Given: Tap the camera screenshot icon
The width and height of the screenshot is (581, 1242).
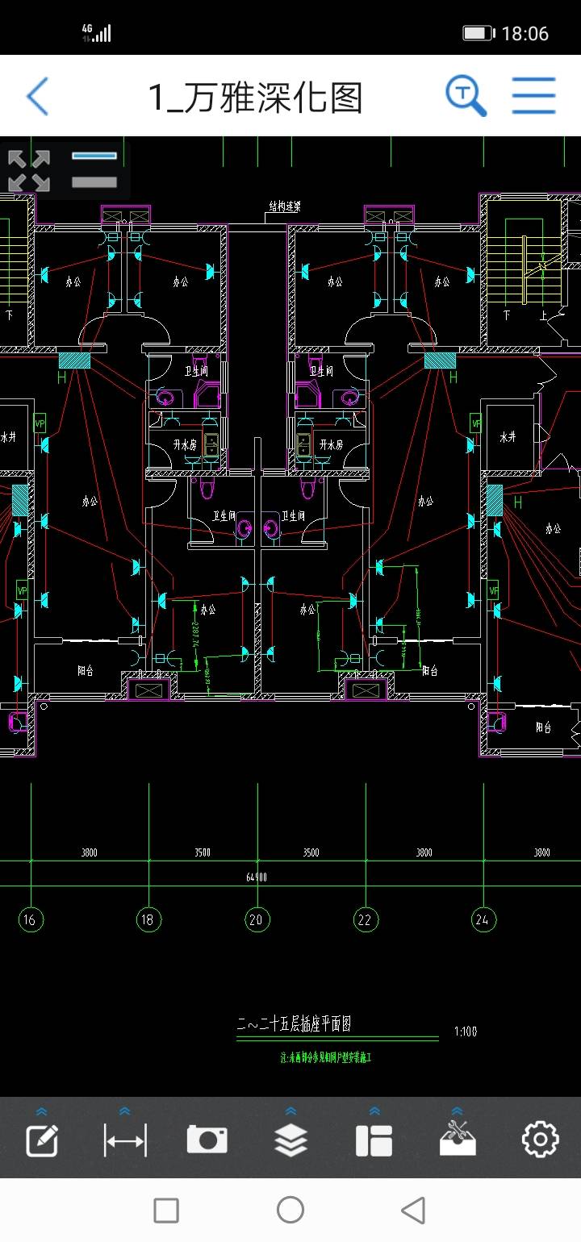Looking at the screenshot, I should [207, 1140].
